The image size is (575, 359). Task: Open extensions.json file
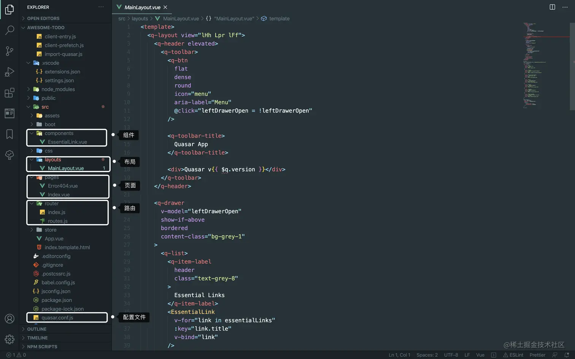point(65,71)
